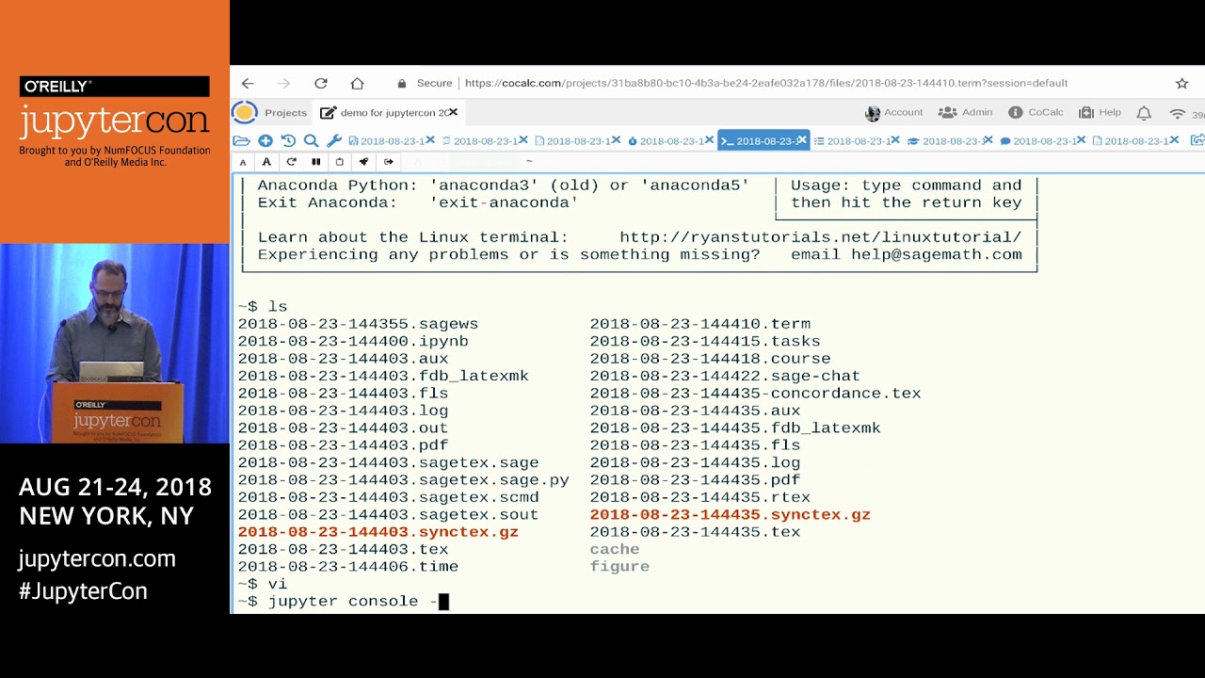Close the tasks list file tab
This screenshot has height=678, width=1205.
tap(895, 141)
